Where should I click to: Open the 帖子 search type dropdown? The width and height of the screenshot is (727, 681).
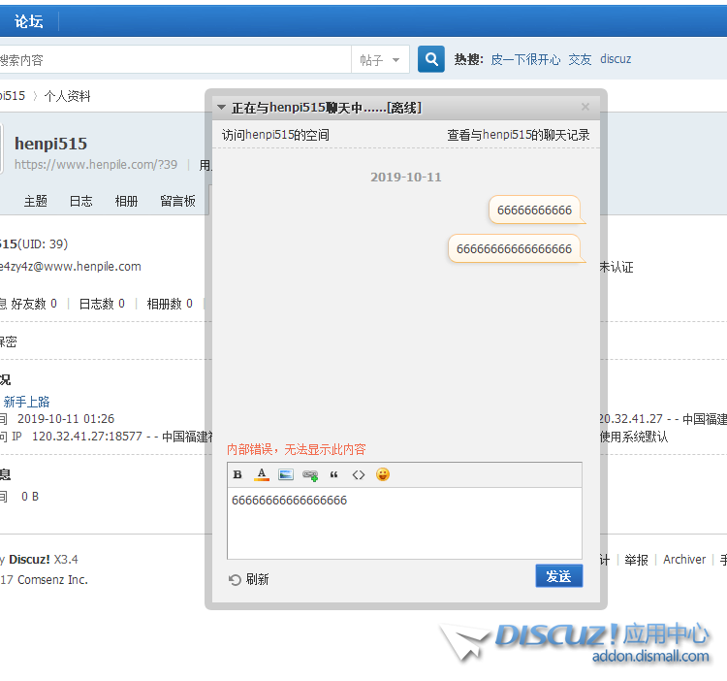380,60
